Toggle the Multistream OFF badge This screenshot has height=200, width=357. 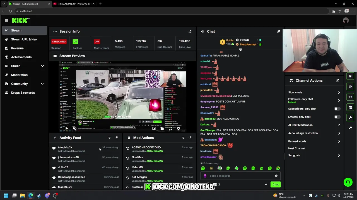tap(97, 42)
